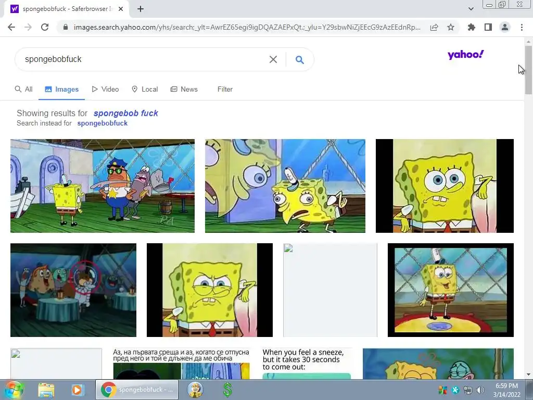Reload the current page
Image resolution: width=533 pixels, height=400 pixels.
pyautogui.click(x=45, y=27)
